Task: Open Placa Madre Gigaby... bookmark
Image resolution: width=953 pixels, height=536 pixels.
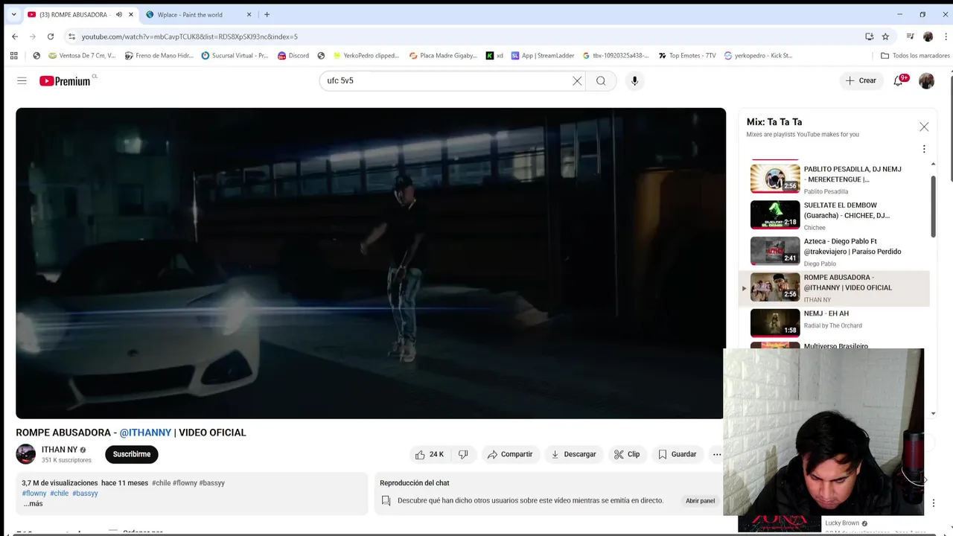Action: pyautogui.click(x=443, y=55)
